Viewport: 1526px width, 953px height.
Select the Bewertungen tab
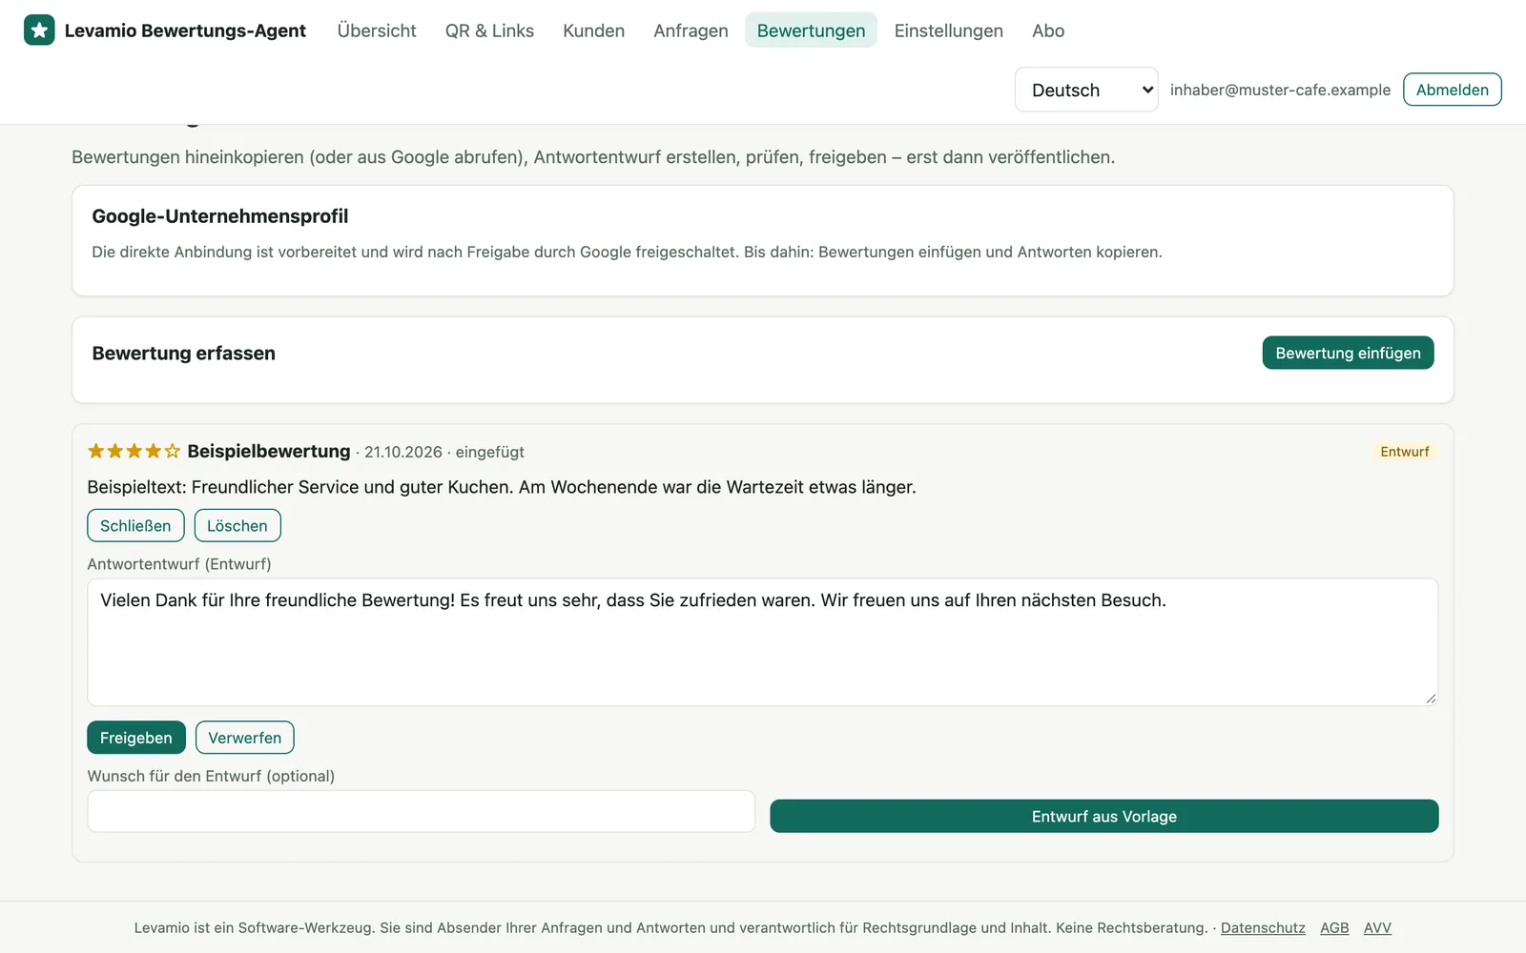(x=811, y=30)
